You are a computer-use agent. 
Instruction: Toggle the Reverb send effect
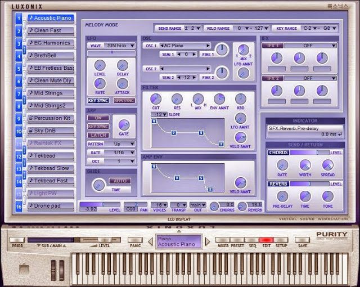[278, 184]
